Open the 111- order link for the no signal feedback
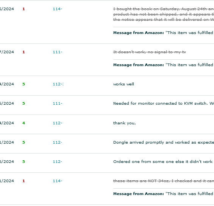Viewport: 214px width, 206px height. 58,52
